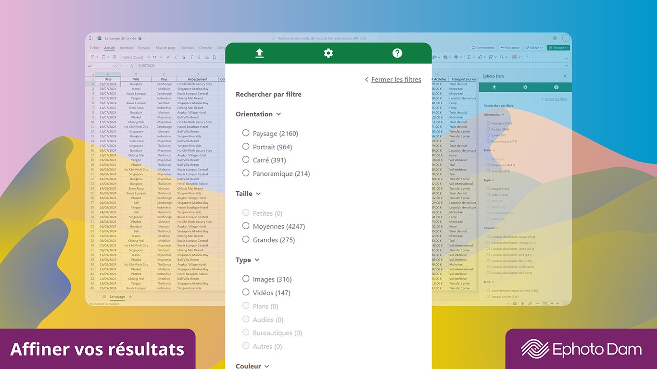Open the Excel settings gear near the profile circle

pos(555,38)
